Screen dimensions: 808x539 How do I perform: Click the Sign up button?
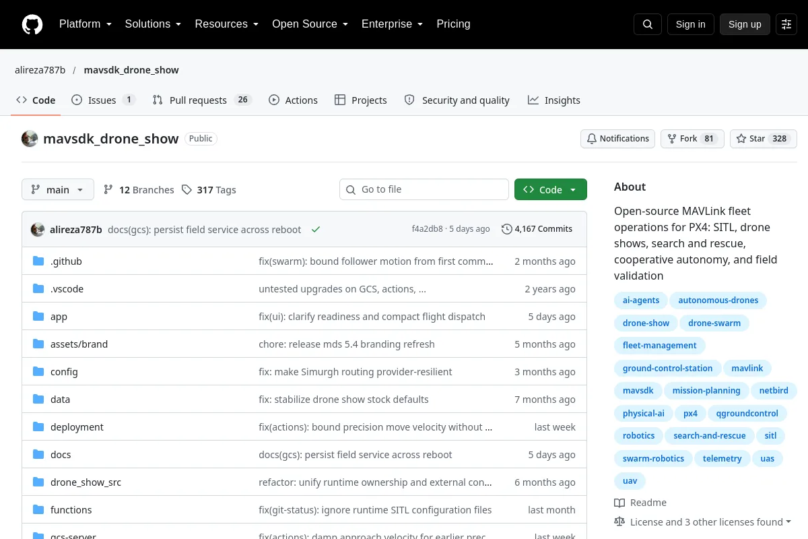point(745,24)
